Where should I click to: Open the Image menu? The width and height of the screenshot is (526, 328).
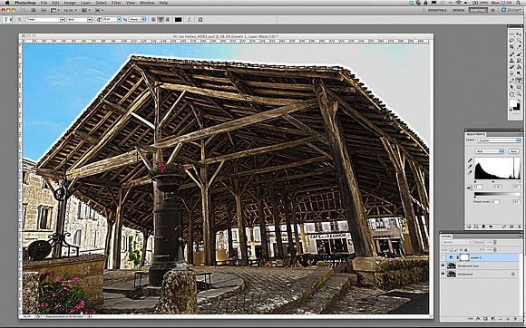tap(70, 3)
